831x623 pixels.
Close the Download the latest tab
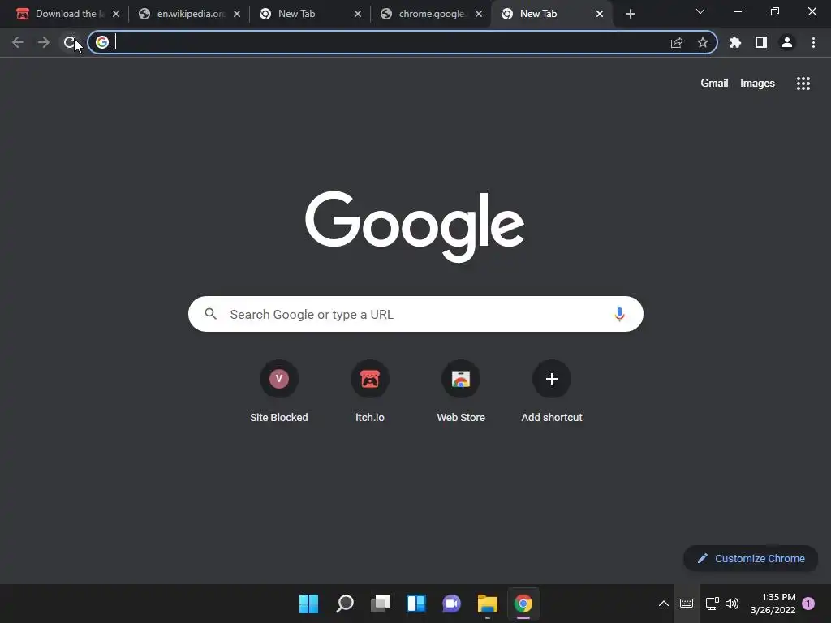[x=116, y=14]
